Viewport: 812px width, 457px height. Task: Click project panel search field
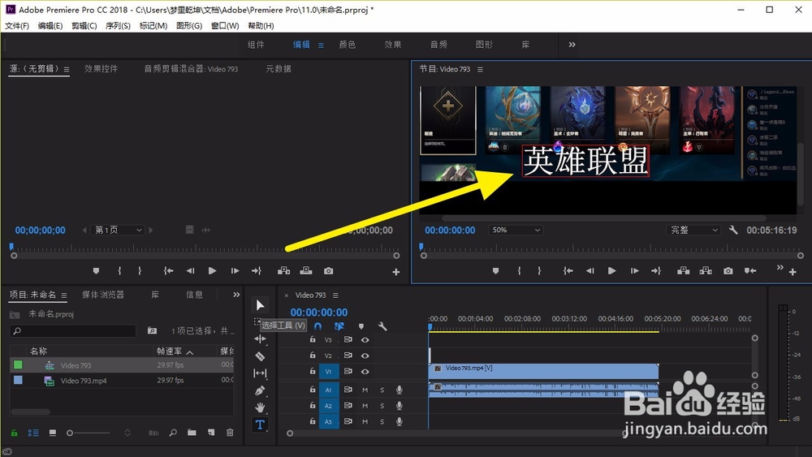pyautogui.click(x=72, y=330)
